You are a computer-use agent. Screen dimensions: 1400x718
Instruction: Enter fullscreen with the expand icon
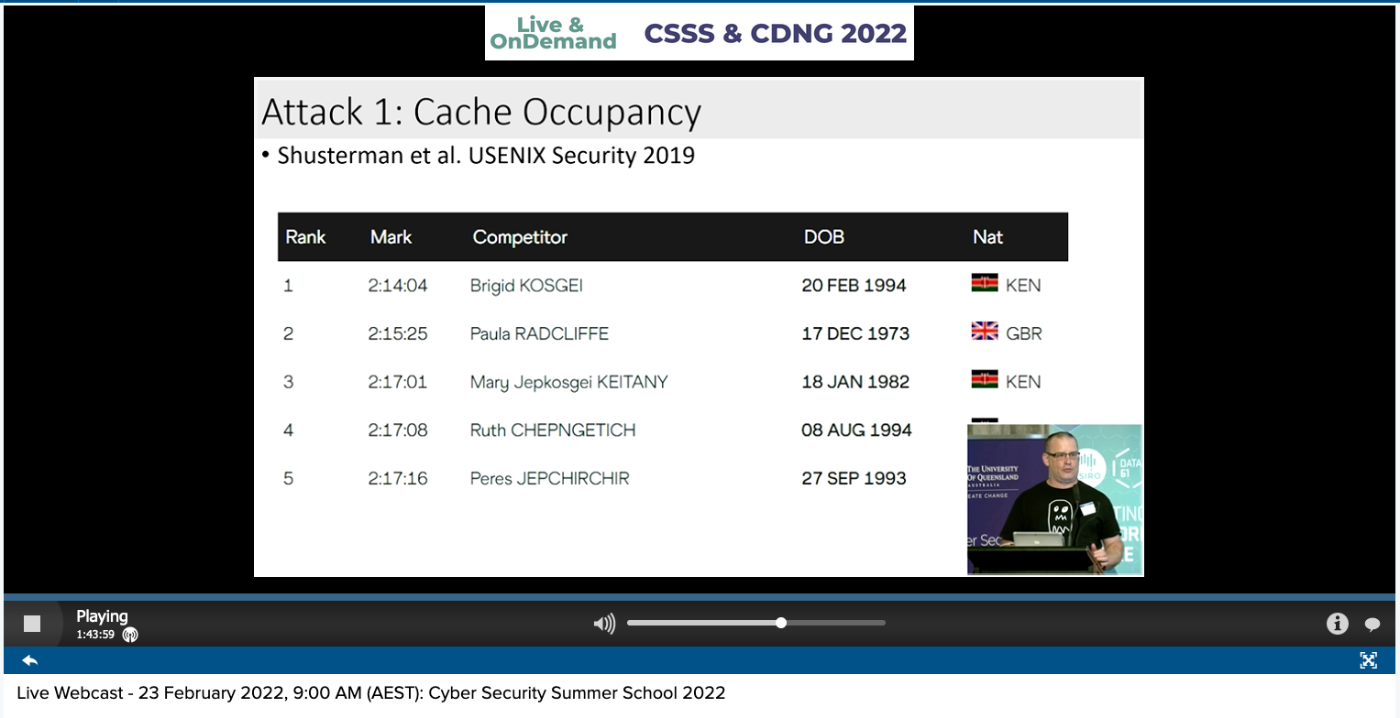coord(1369,660)
